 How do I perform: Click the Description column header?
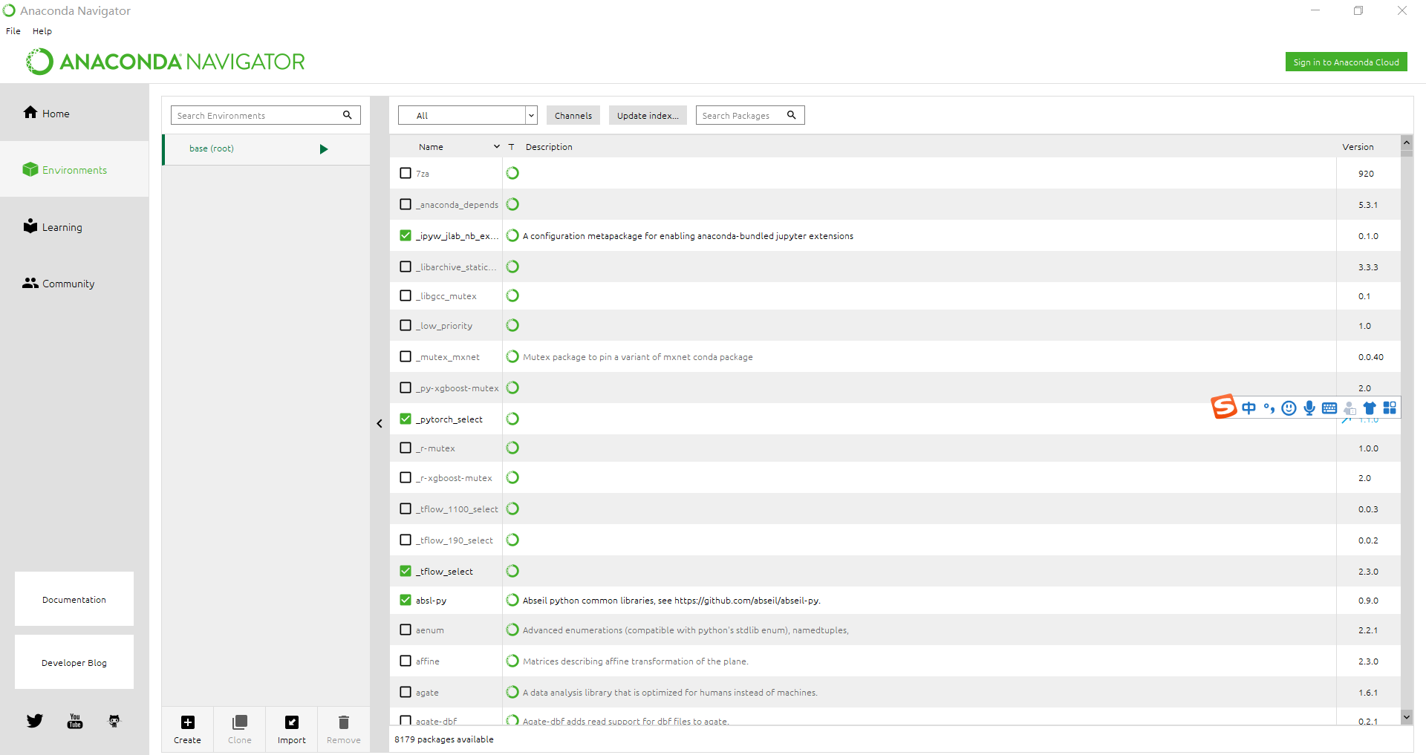pyautogui.click(x=549, y=147)
